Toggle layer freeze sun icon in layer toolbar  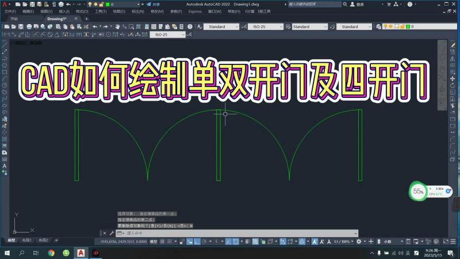click(x=391, y=26)
